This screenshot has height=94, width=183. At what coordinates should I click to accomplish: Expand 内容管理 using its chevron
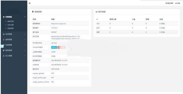click(25, 45)
